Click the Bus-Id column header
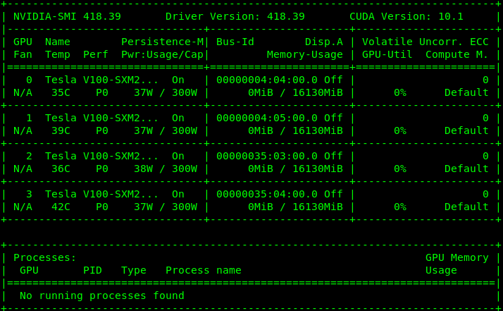Image resolution: width=503 pixels, height=311 pixels. pyautogui.click(x=235, y=42)
